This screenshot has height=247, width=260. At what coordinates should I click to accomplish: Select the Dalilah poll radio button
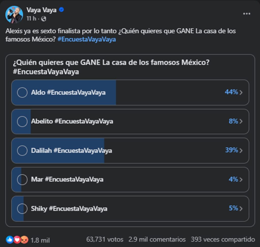(x=22, y=151)
